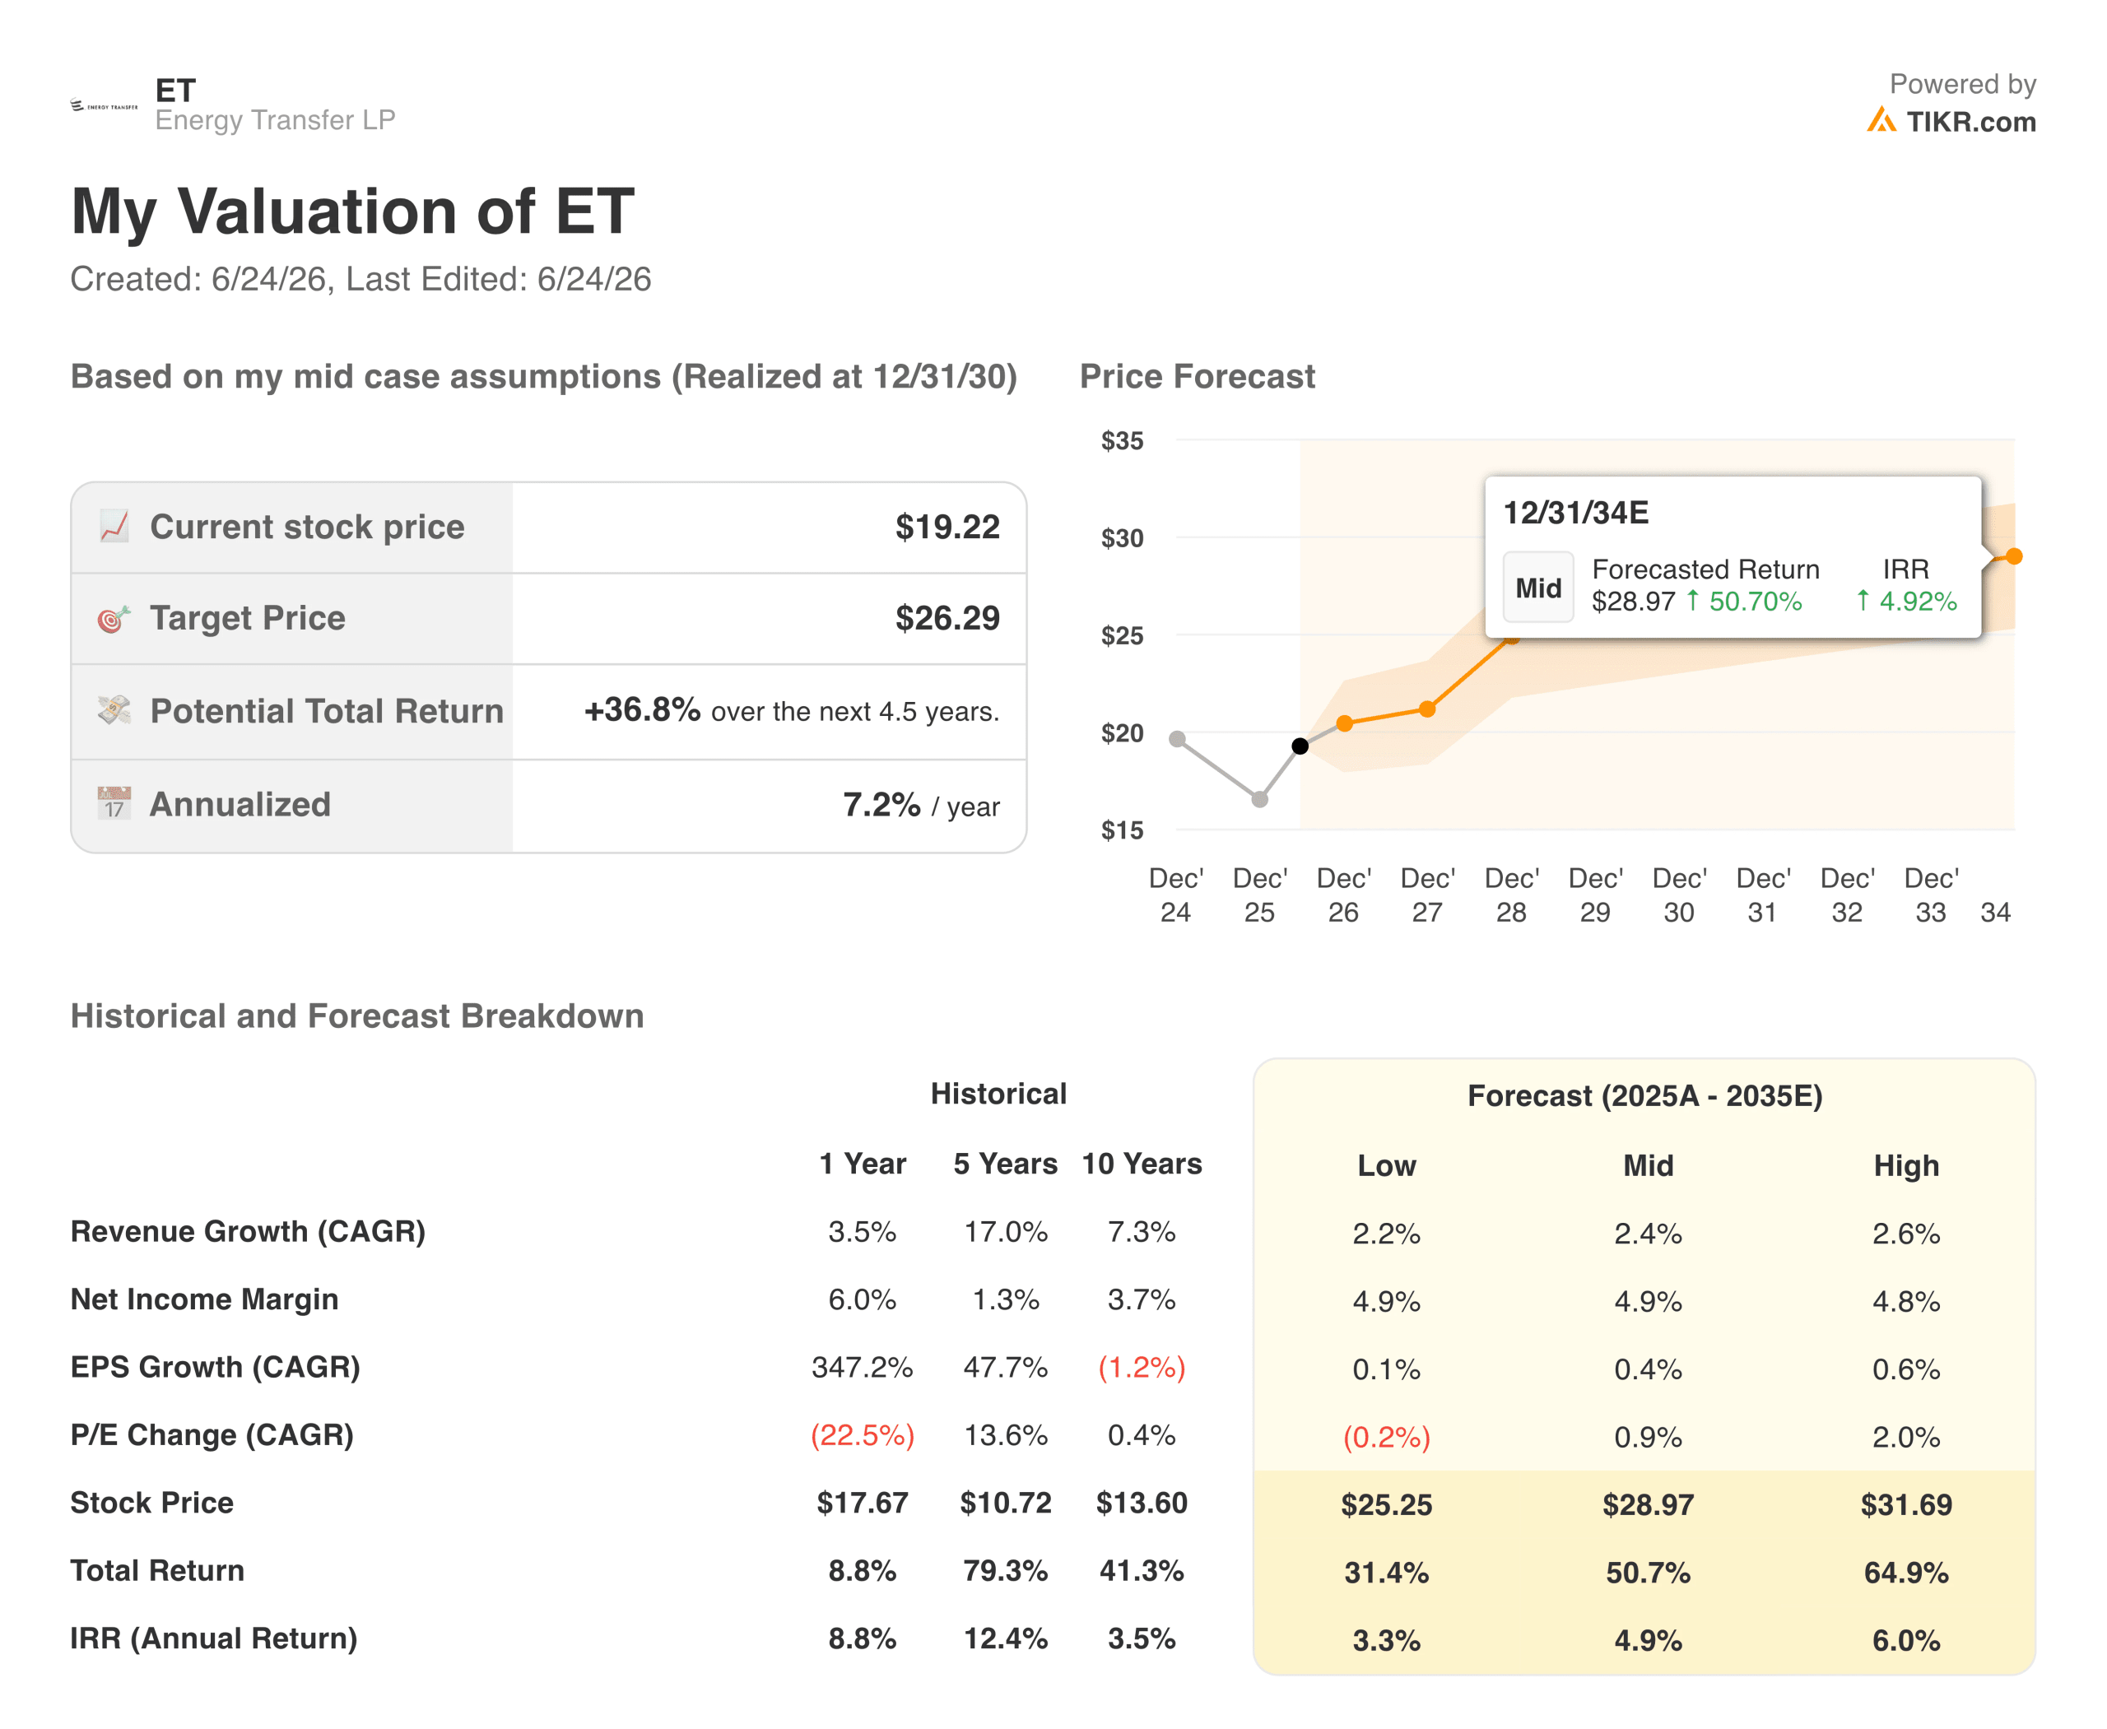
Task: Click the TIKR.com orange logo icon
Action: (1881, 120)
